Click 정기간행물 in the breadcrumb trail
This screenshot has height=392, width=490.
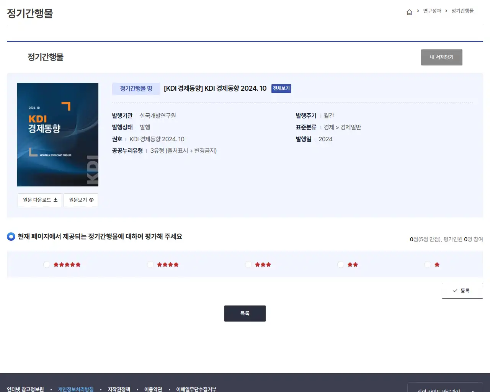[x=462, y=11]
